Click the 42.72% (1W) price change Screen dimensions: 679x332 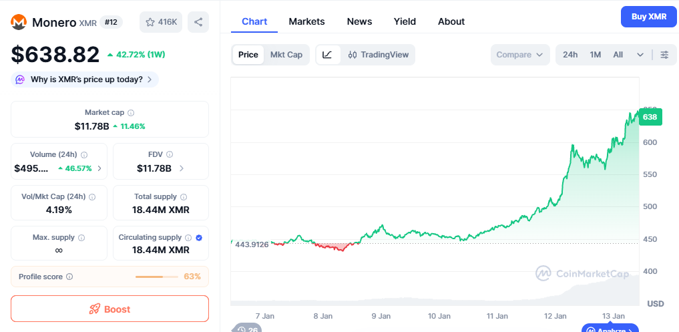[136, 55]
